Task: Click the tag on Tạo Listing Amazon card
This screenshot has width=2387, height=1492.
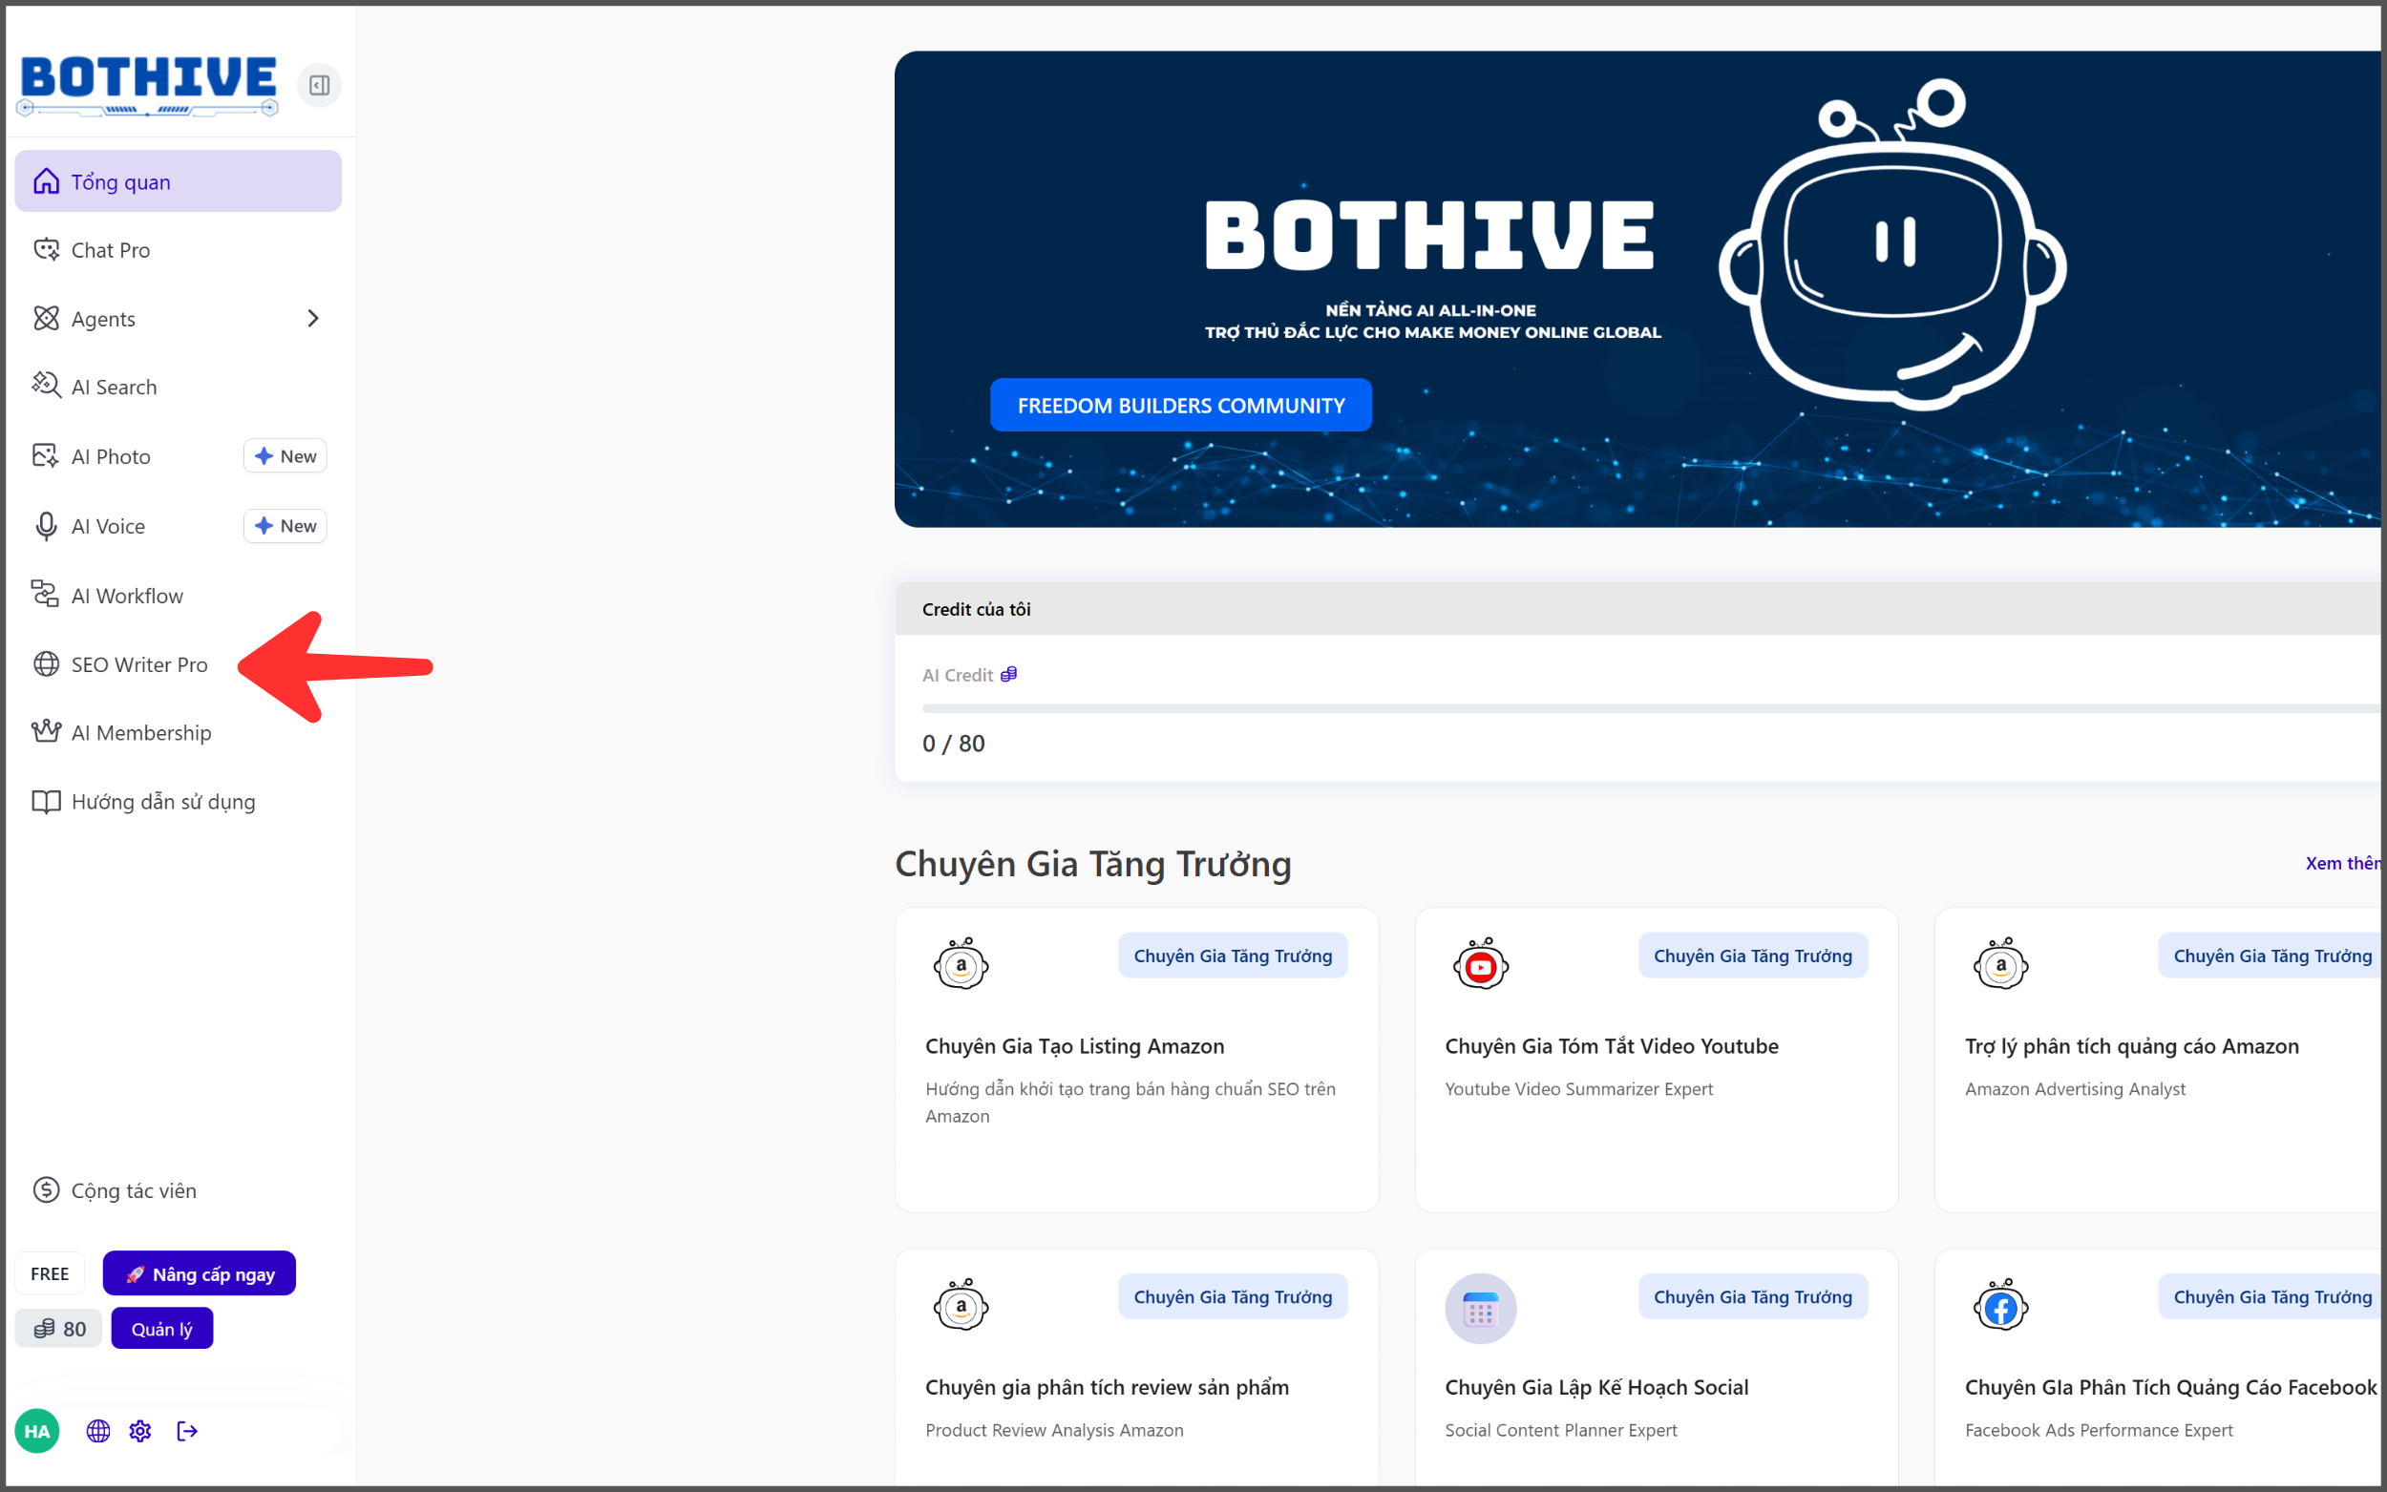Action: pyautogui.click(x=1234, y=956)
